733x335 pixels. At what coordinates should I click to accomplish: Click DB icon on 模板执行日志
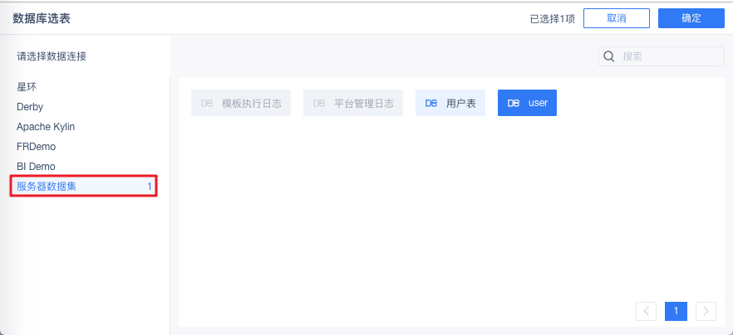coord(207,103)
